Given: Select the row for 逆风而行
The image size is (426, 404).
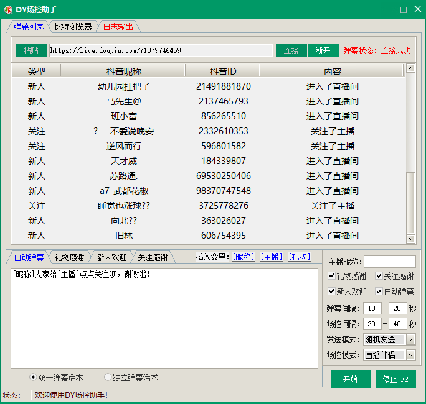Looking at the screenshot, I should (x=209, y=146).
